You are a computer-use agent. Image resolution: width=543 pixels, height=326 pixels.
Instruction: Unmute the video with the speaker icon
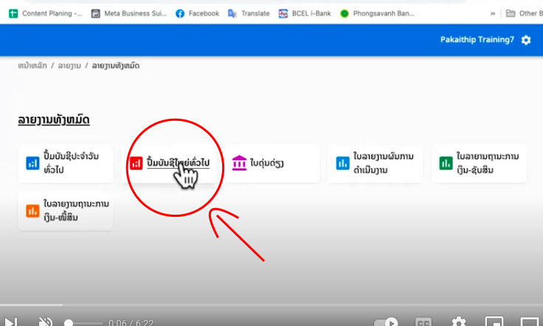(45, 322)
